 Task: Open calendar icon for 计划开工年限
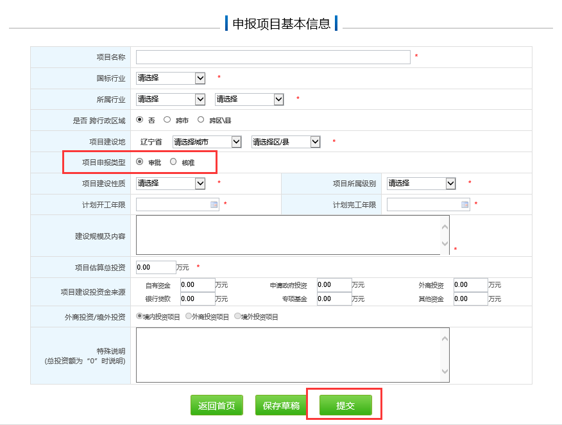214,205
